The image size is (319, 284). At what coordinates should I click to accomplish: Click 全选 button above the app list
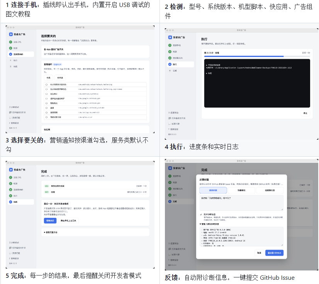pos(48,78)
